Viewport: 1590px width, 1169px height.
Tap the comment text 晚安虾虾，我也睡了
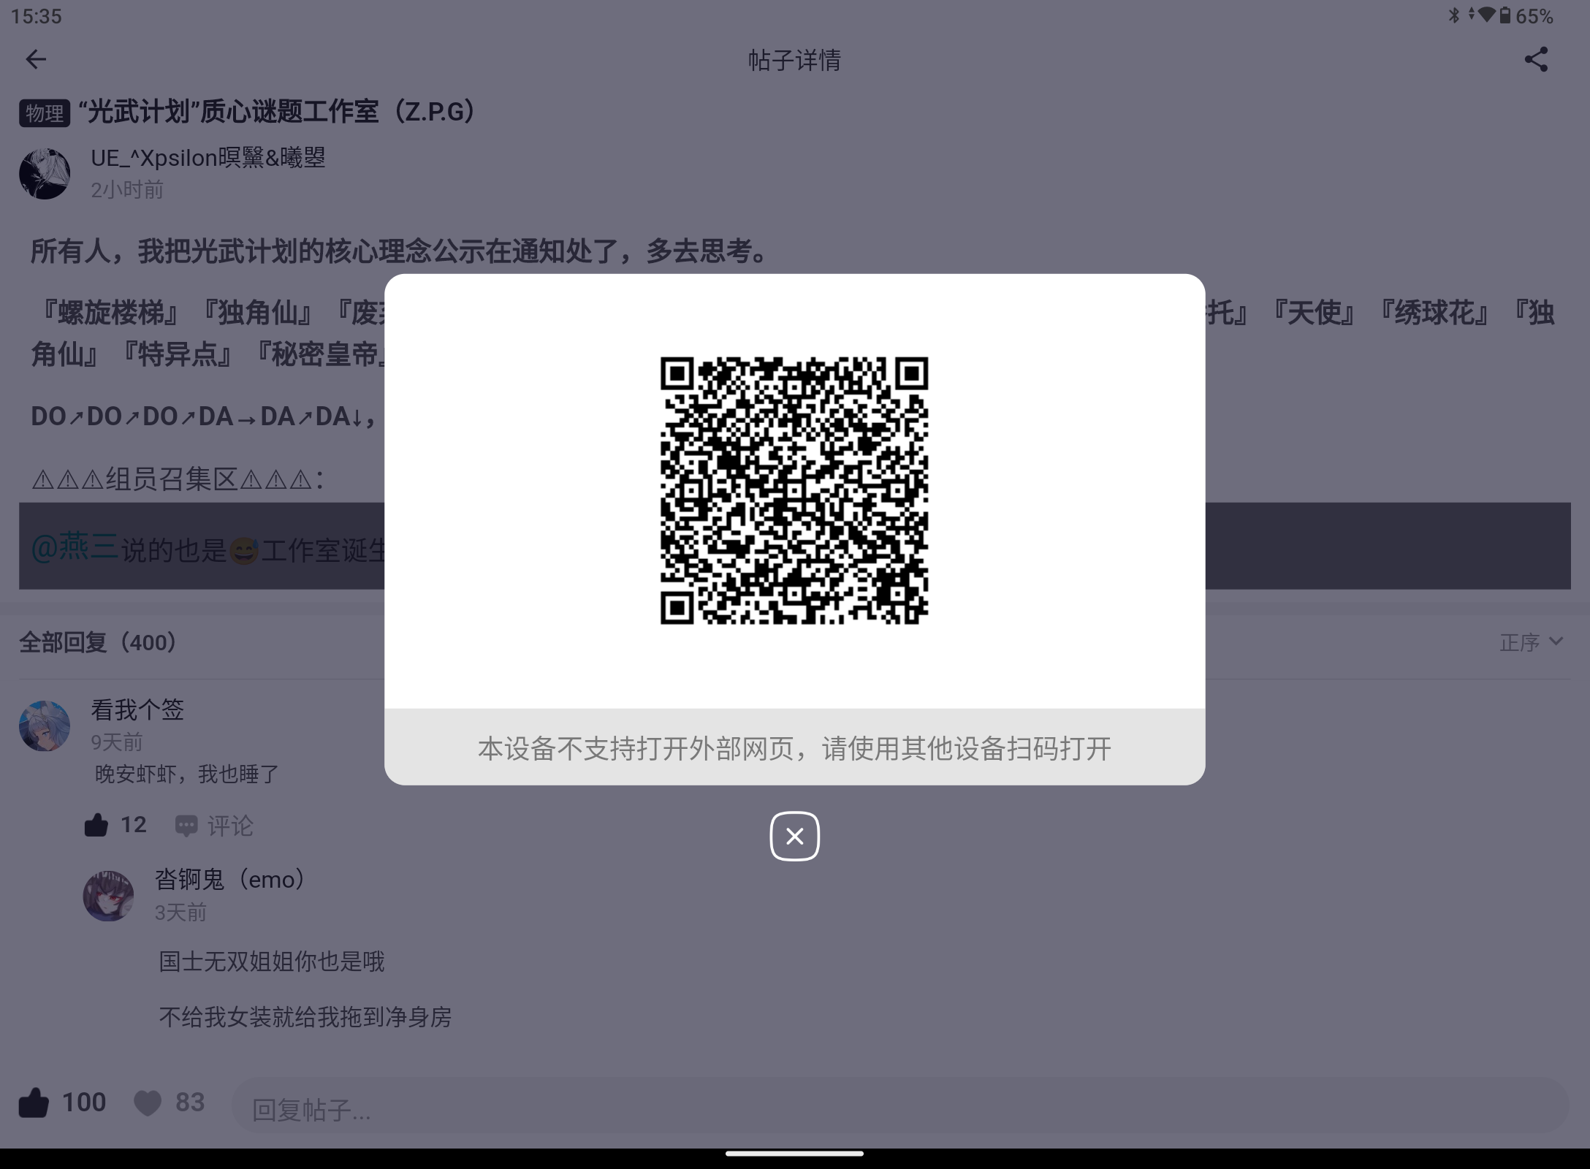[187, 774]
